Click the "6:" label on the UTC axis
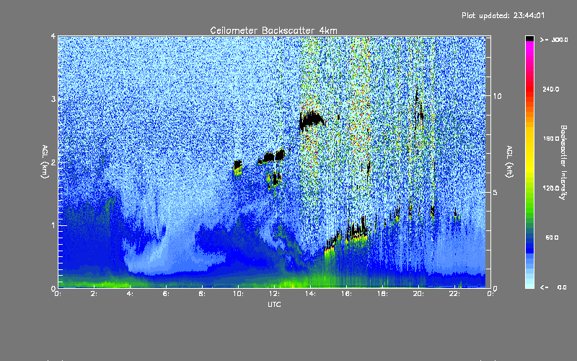Screen dimensions: 577x361 tap(166, 294)
